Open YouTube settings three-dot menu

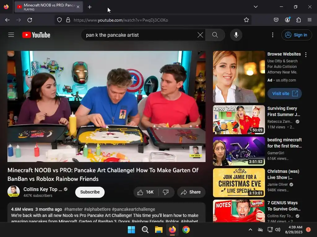[x=273, y=35]
